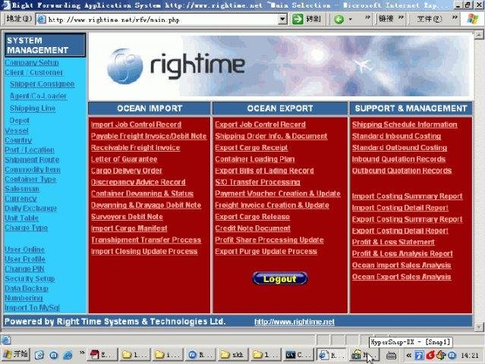Open the Cargo Delivery Order link
The image size is (485, 364).
pyautogui.click(x=127, y=171)
